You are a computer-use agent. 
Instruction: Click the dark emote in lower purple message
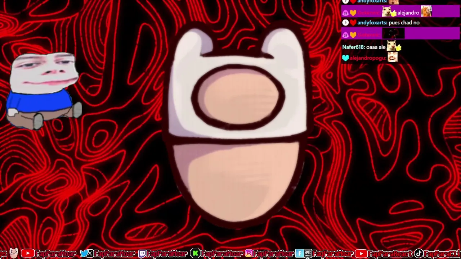tap(393, 34)
